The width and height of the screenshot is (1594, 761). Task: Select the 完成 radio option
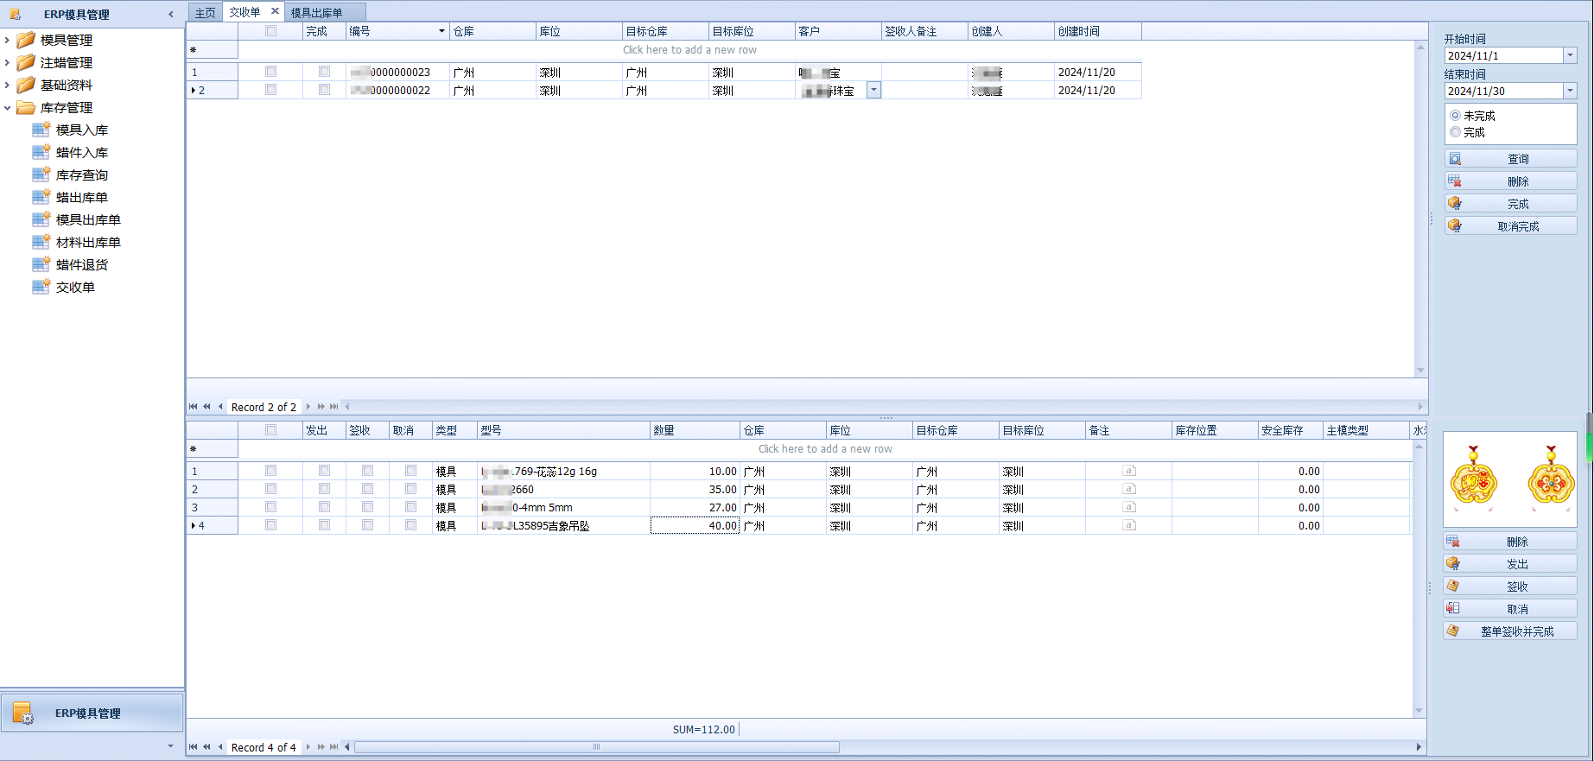(1456, 132)
